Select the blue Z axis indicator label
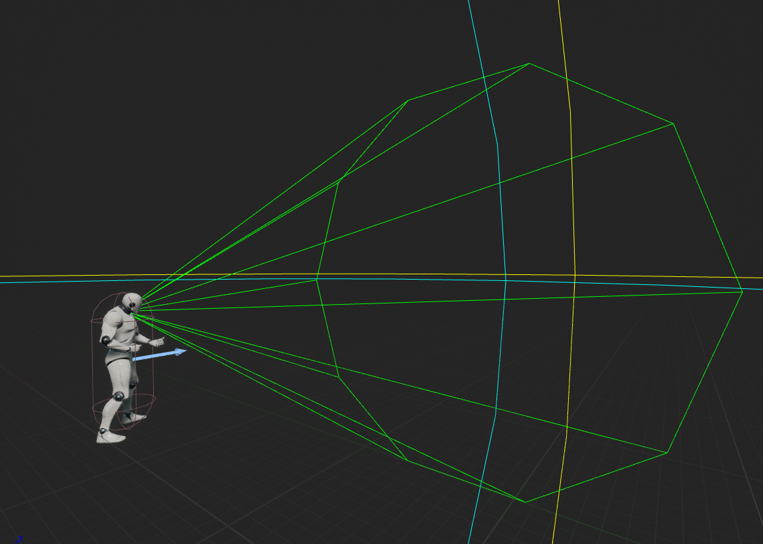The height and width of the screenshot is (544, 763). 19,539
